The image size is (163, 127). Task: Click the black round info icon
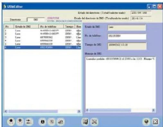pyautogui.click(x=43, y=122)
